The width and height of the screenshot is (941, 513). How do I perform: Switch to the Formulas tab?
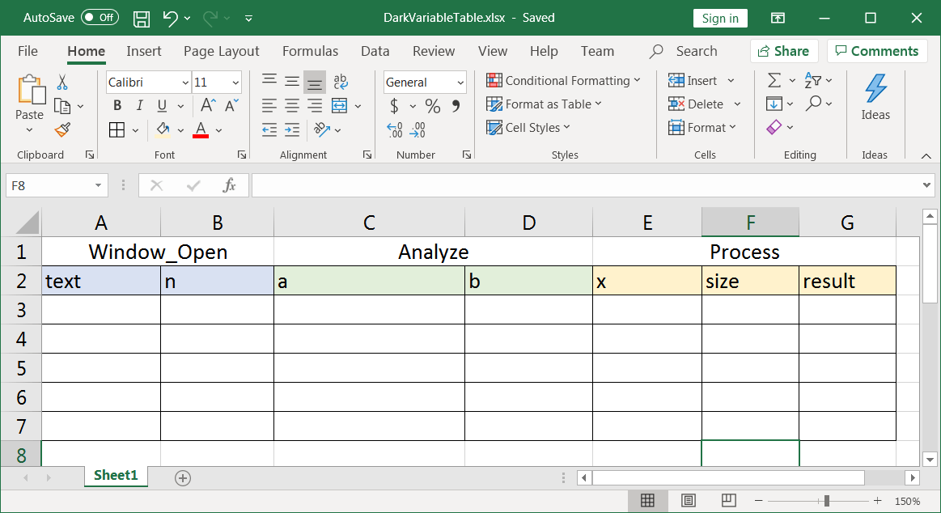click(x=310, y=51)
